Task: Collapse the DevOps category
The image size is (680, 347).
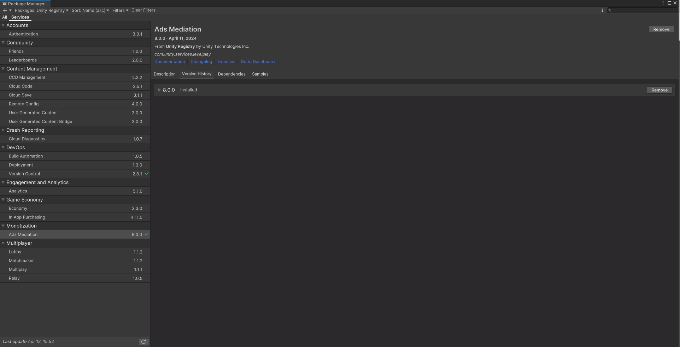Action: pos(3,148)
